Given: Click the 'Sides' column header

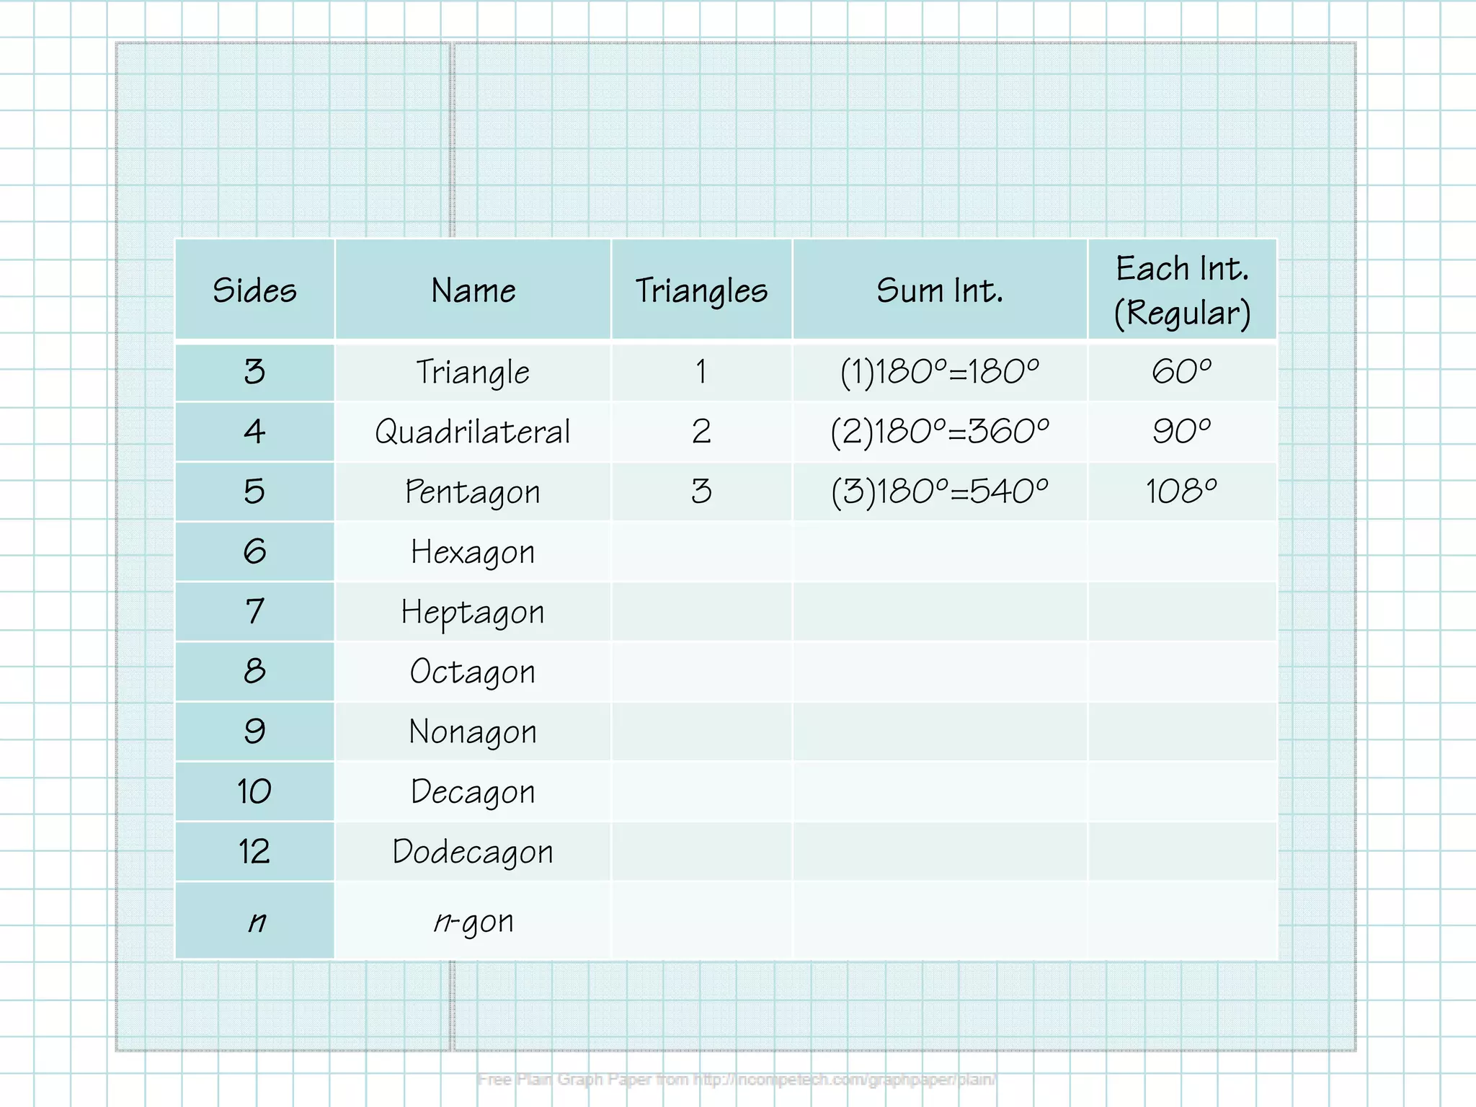Looking at the screenshot, I should (x=255, y=289).
